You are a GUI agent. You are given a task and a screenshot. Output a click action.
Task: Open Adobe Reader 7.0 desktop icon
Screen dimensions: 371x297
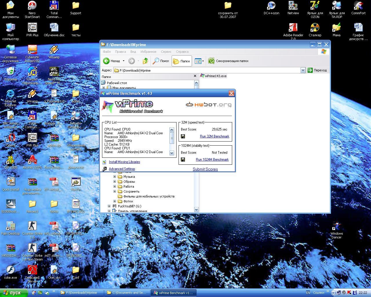pyautogui.click(x=293, y=32)
